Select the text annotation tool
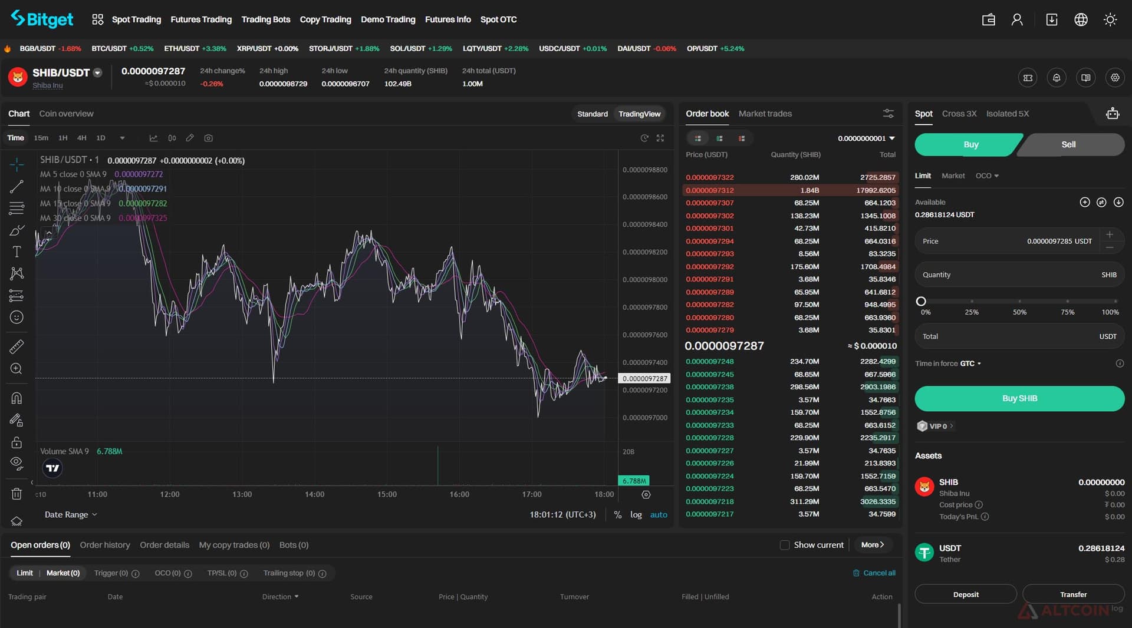This screenshot has width=1132, height=628. (17, 252)
